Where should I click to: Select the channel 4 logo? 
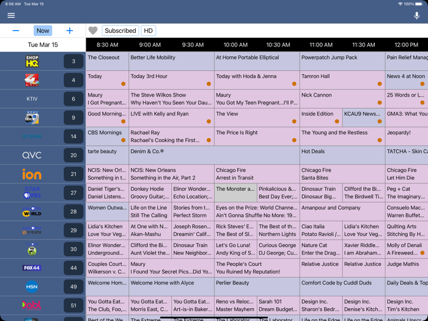pyautogui.click(x=32, y=80)
